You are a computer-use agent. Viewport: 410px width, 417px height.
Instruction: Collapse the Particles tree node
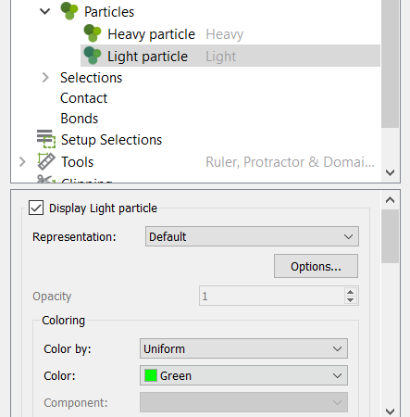[45, 12]
